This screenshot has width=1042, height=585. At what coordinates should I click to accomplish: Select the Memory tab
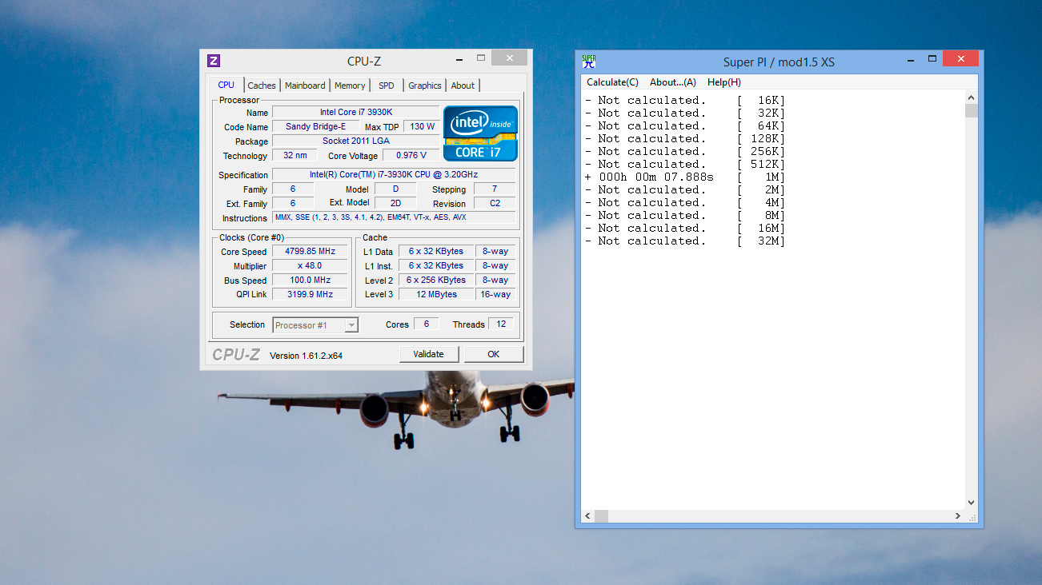(350, 86)
